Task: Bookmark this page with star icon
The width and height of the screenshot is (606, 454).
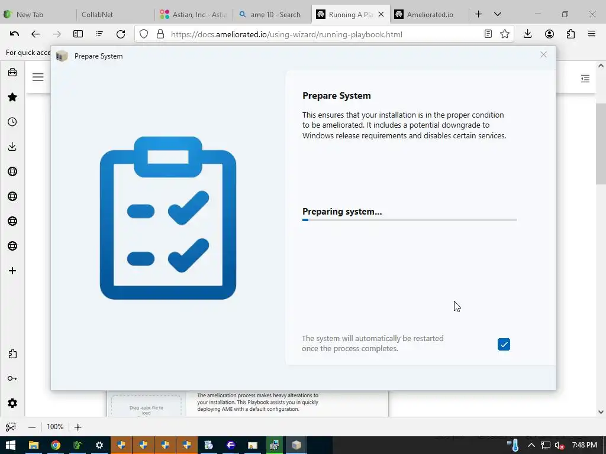Action: coord(504,34)
